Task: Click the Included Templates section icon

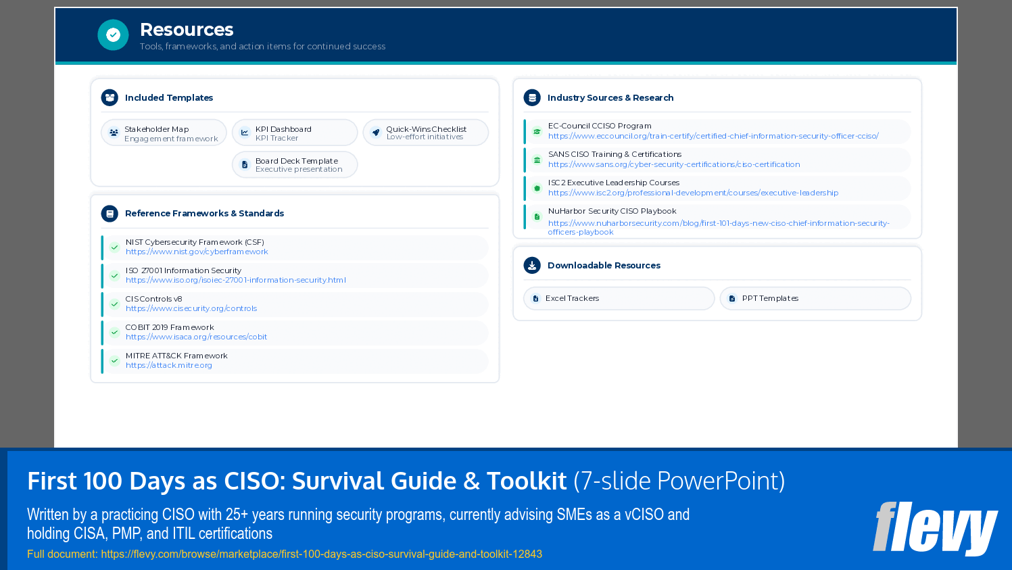Action: 110,97
